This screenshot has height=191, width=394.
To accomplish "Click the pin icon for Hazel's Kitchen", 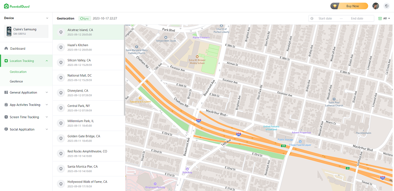I will coord(61,47).
